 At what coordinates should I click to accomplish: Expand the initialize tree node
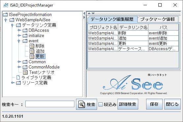[19, 35]
